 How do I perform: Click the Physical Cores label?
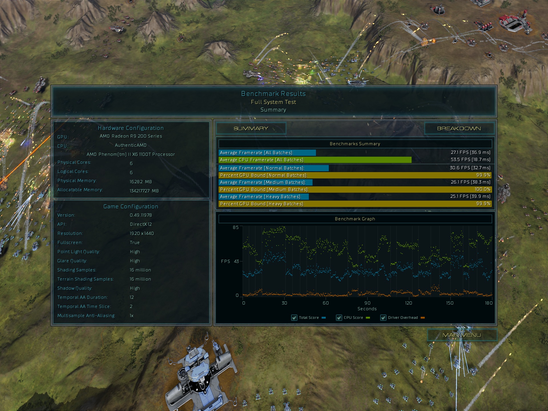pos(74,162)
